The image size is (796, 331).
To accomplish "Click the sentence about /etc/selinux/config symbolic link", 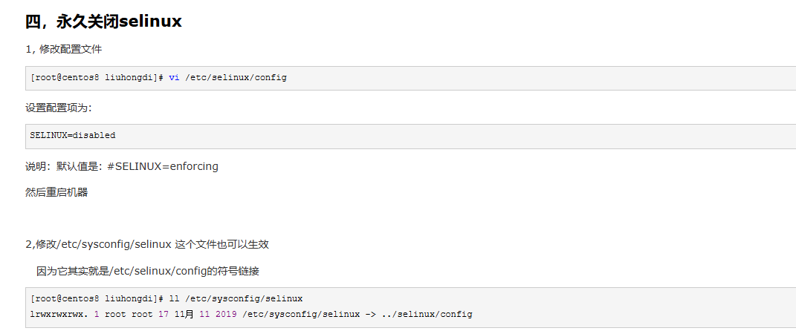I will tap(148, 271).
